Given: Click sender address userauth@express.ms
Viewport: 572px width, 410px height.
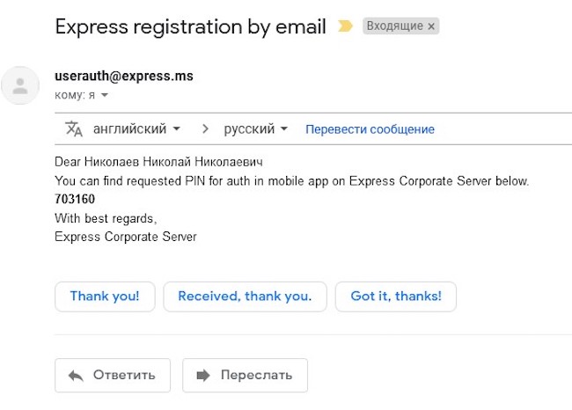Looking at the screenshot, I should (x=123, y=77).
